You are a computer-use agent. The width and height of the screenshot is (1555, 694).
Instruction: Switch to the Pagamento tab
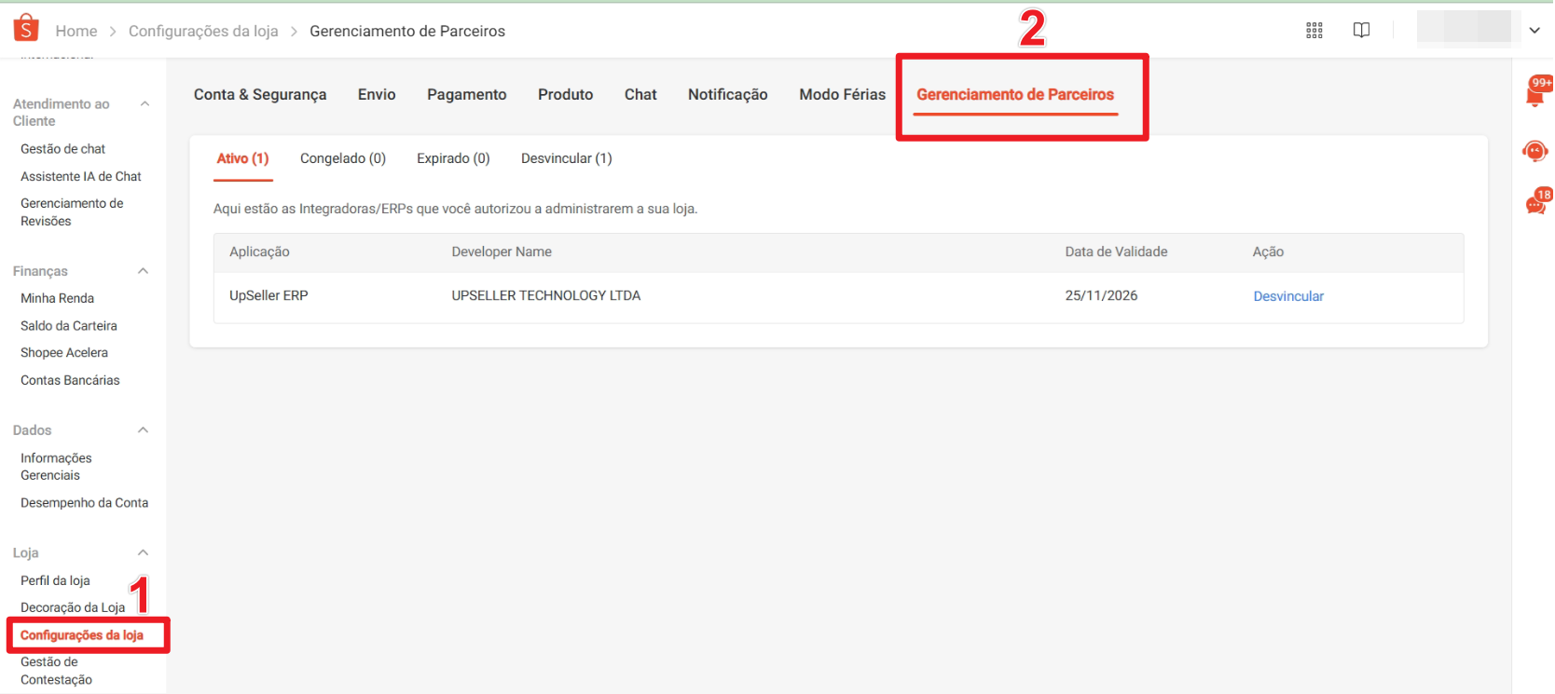[x=466, y=95]
